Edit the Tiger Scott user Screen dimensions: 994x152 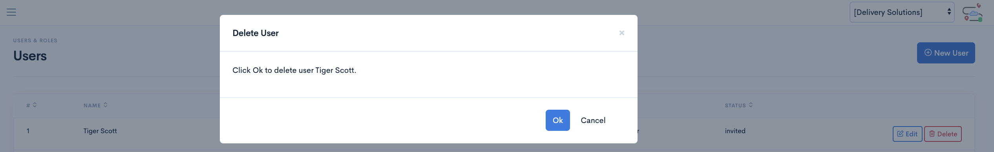[907, 134]
